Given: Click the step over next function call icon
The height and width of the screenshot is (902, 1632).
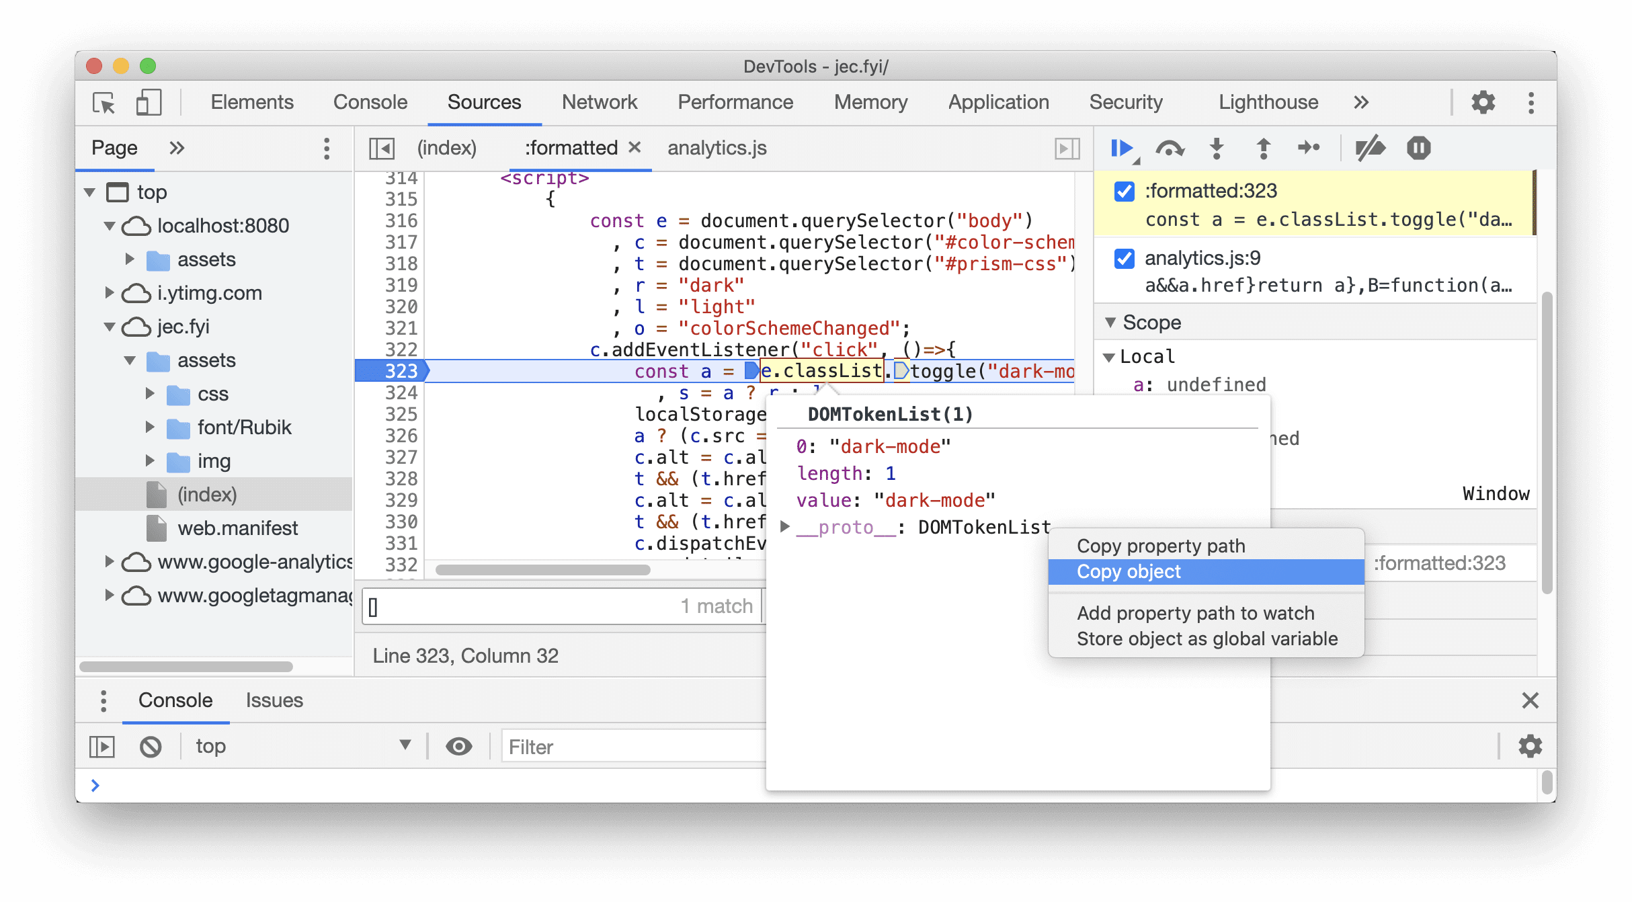Looking at the screenshot, I should click(x=1169, y=149).
